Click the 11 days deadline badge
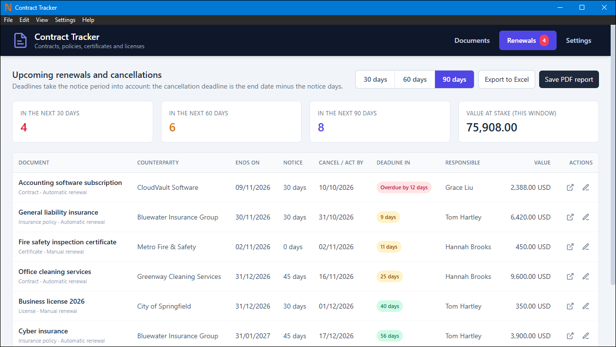The width and height of the screenshot is (616, 347). coord(389,247)
